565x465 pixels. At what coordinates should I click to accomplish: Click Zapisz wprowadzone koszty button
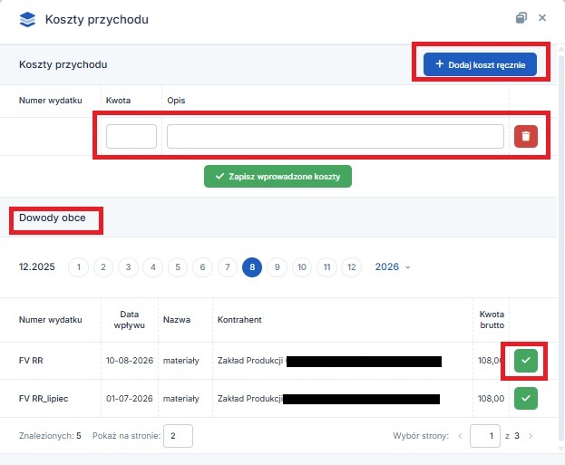(278, 177)
